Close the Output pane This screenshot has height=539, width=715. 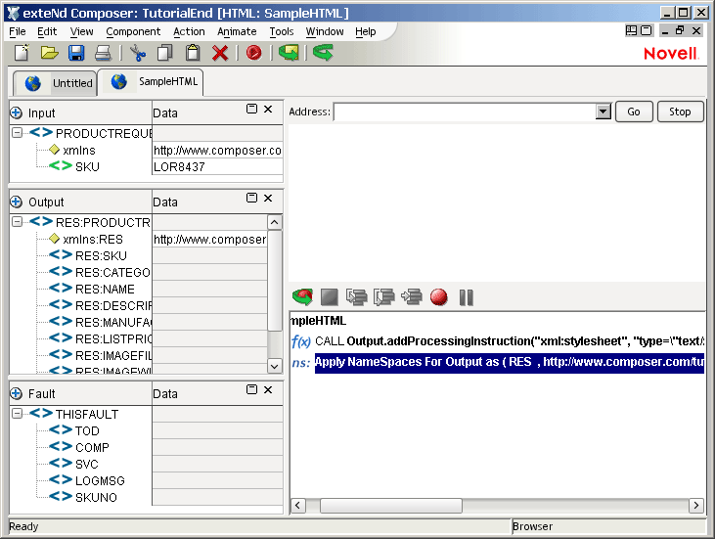click(268, 198)
